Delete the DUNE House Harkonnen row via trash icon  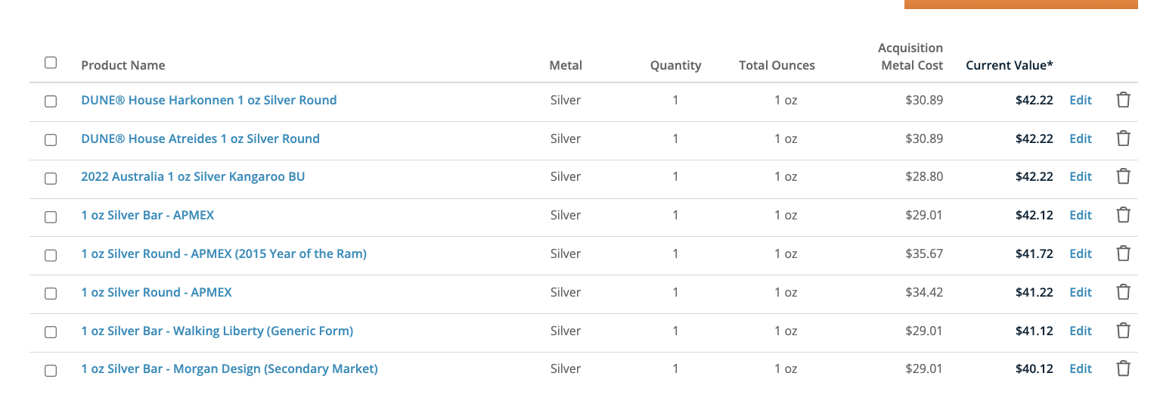[1123, 100]
